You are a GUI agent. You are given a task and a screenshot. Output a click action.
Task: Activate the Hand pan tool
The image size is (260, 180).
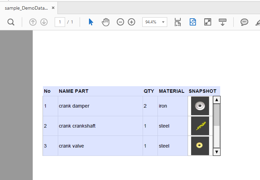(106, 22)
